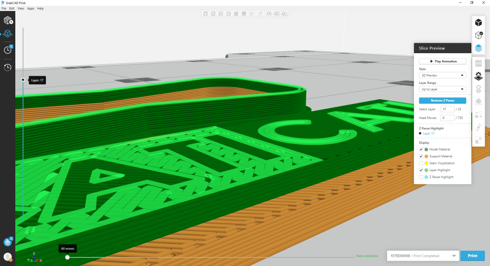Click the user profile avatar icon
Screen dimensions: 490x266
[8, 257]
